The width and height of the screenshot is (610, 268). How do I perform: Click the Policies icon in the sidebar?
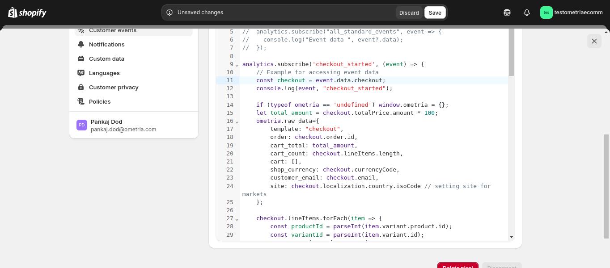(81, 101)
